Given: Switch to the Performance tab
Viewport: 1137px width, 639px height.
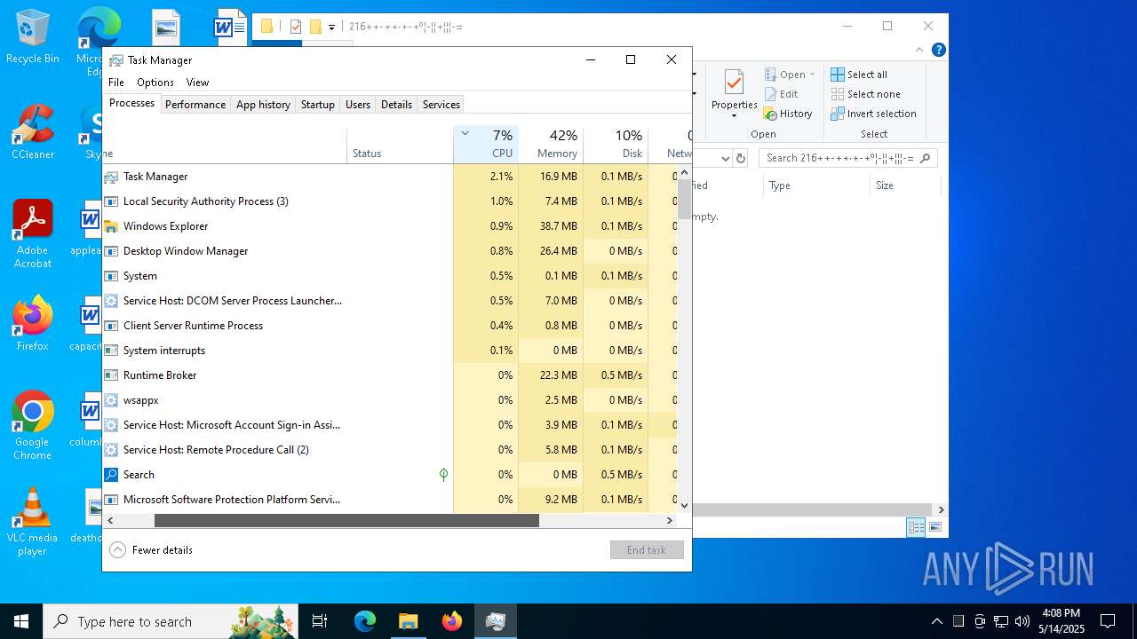Looking at the screenshot, I should click(x=195, y=105).
